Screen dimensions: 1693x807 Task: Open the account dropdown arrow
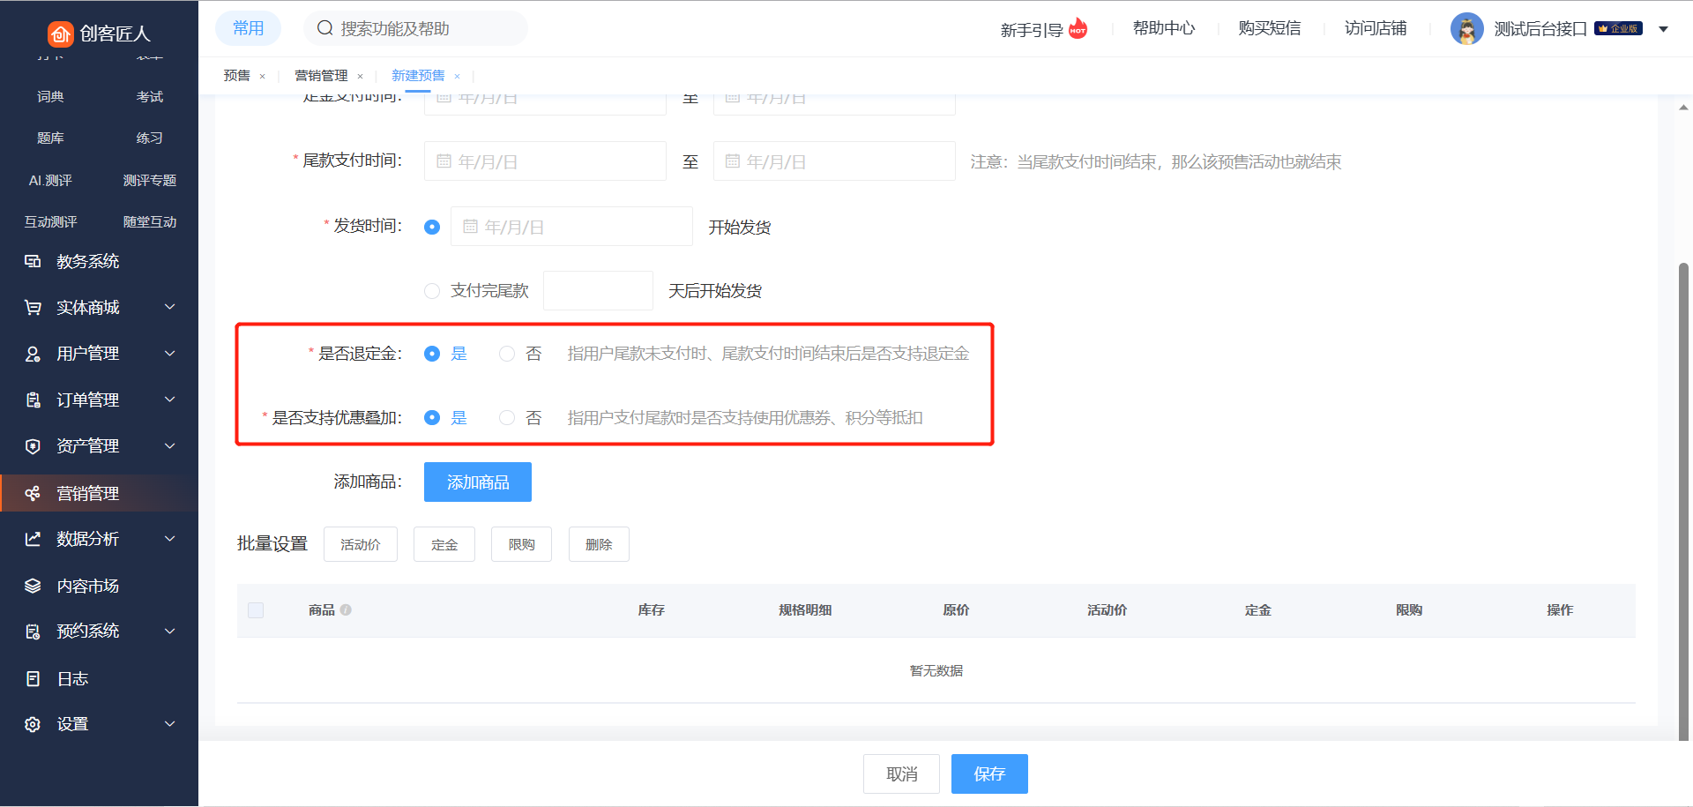pos(1663,29)
